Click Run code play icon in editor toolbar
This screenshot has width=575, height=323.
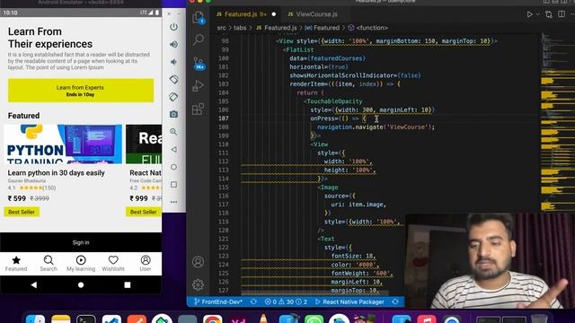point(529,14)
